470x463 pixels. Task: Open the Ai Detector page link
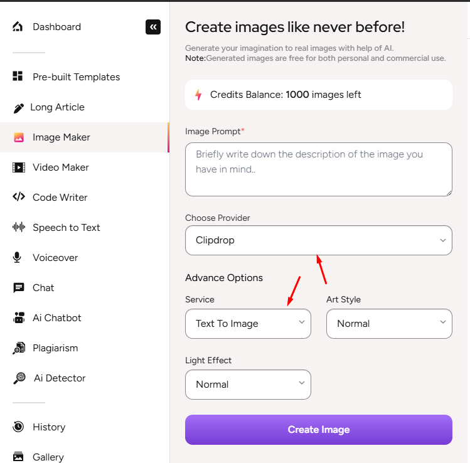[x=60, y=378]
